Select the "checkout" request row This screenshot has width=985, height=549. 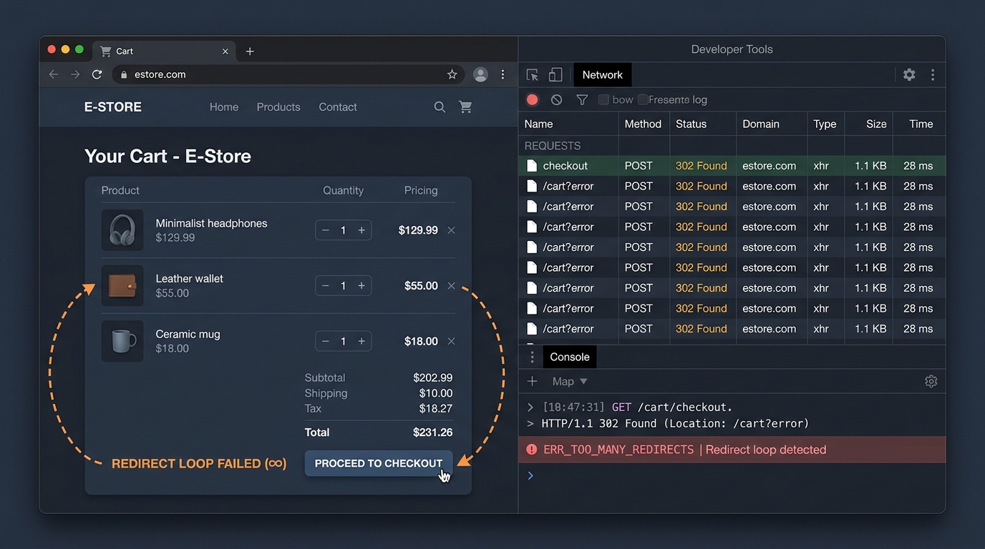click(732, 166)
